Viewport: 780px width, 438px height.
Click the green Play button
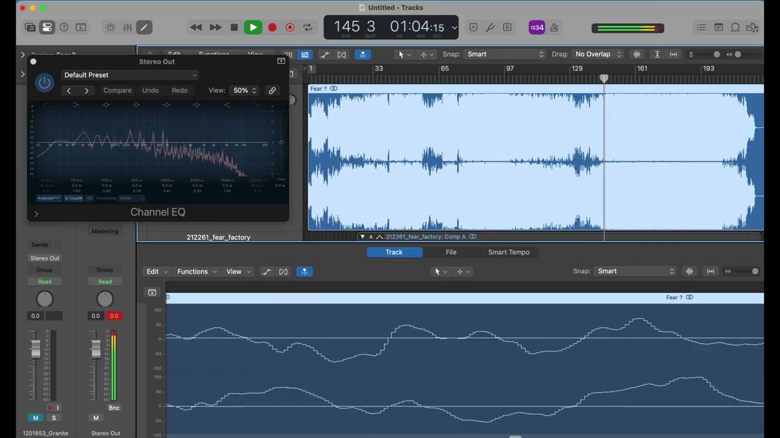[253, 27]
